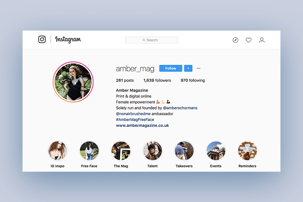
Task: Visit the @amberschormans profile link
Action: pos(180,108)
